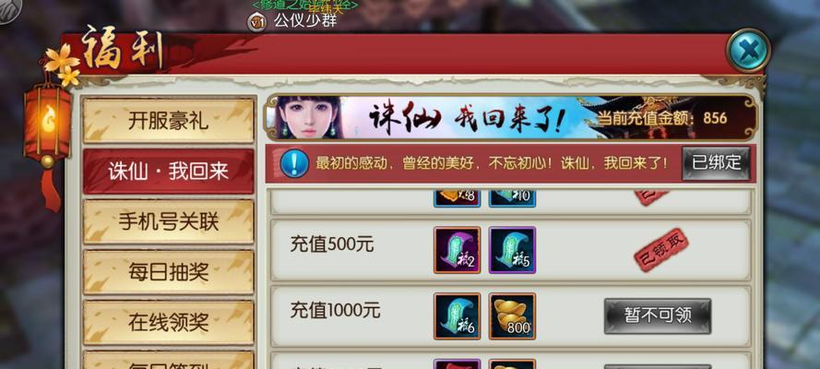Screen dimensions: 820x369
Task: Open the 开服豪礼 tab
Action: click(169, 121)
